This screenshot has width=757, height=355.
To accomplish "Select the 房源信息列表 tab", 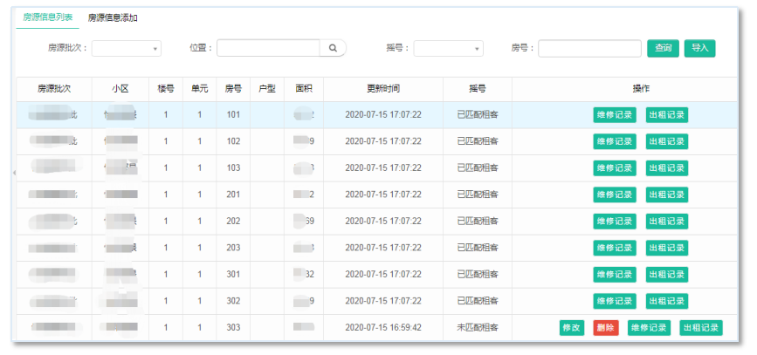I will coord(48,18).
